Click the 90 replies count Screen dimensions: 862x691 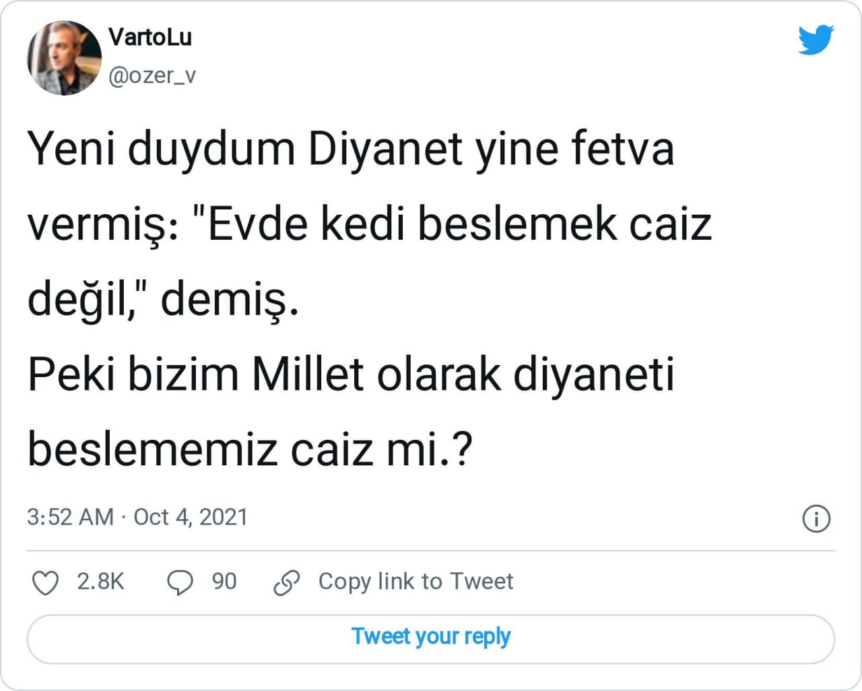tap(224, 581)
